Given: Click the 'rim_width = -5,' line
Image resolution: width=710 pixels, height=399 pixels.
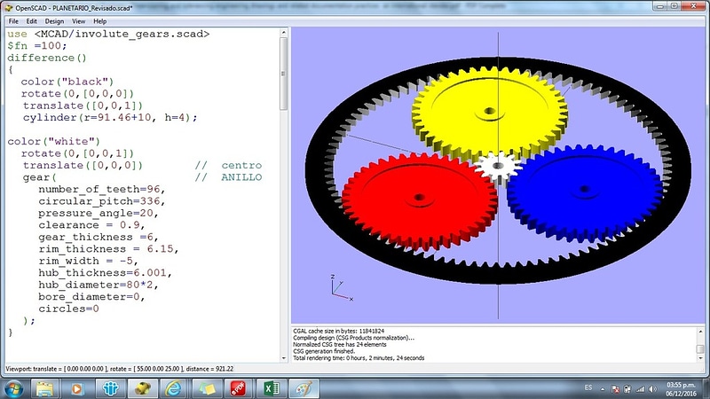Looking at the screenshot, I should click(88, 261).
